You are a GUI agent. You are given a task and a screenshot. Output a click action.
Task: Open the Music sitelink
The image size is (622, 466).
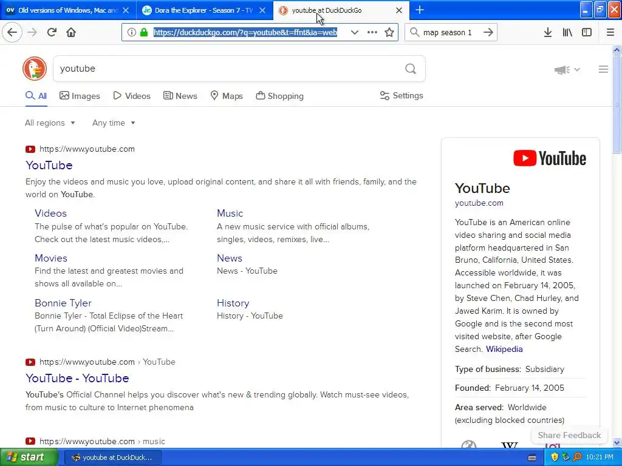(230, 213)
